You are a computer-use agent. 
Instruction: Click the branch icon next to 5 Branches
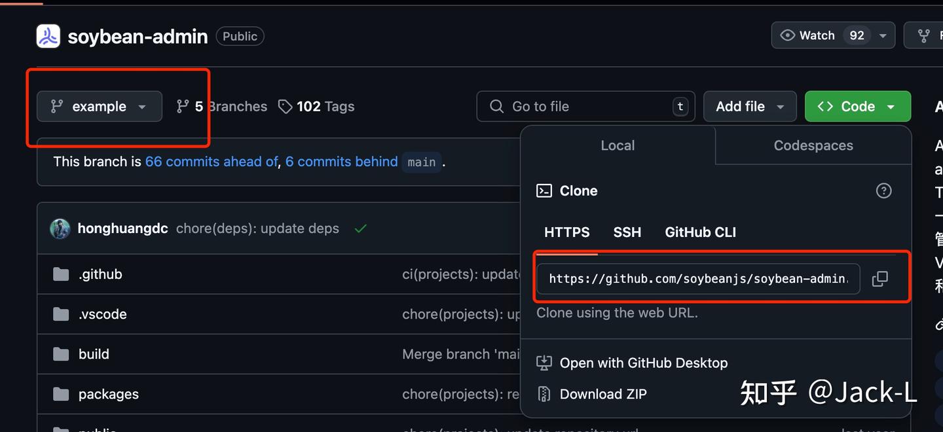[182, 106]
